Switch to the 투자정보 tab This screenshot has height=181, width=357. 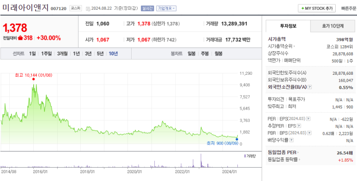[288, 26]
